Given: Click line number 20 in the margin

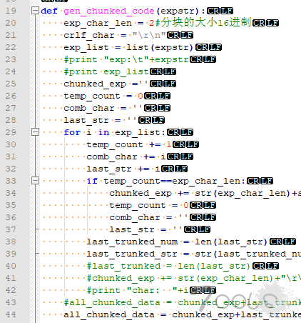Looking at the screenshot, I should click(x=11, y=23).
